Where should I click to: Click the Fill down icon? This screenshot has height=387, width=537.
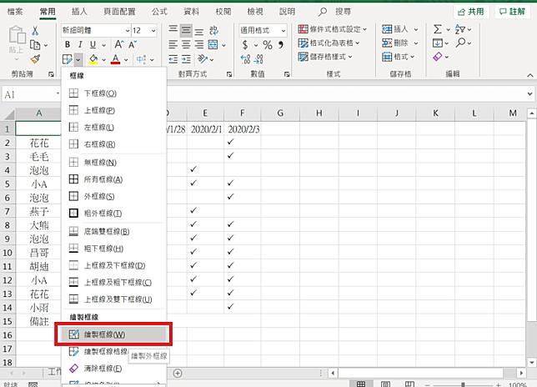point(437,43)
